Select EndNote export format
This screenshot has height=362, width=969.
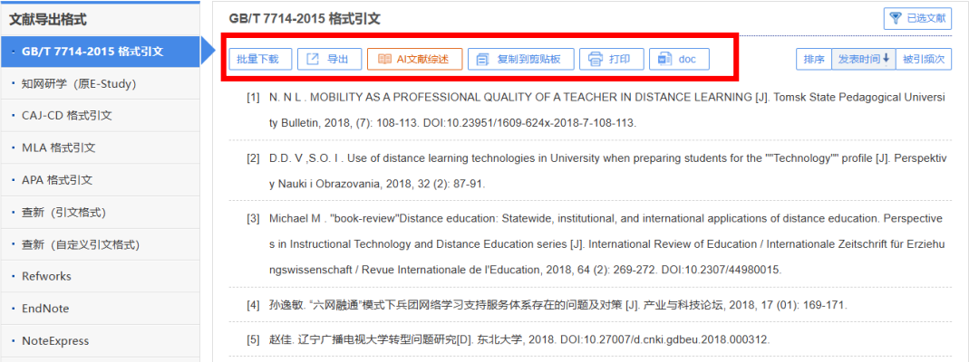point(45,309)
